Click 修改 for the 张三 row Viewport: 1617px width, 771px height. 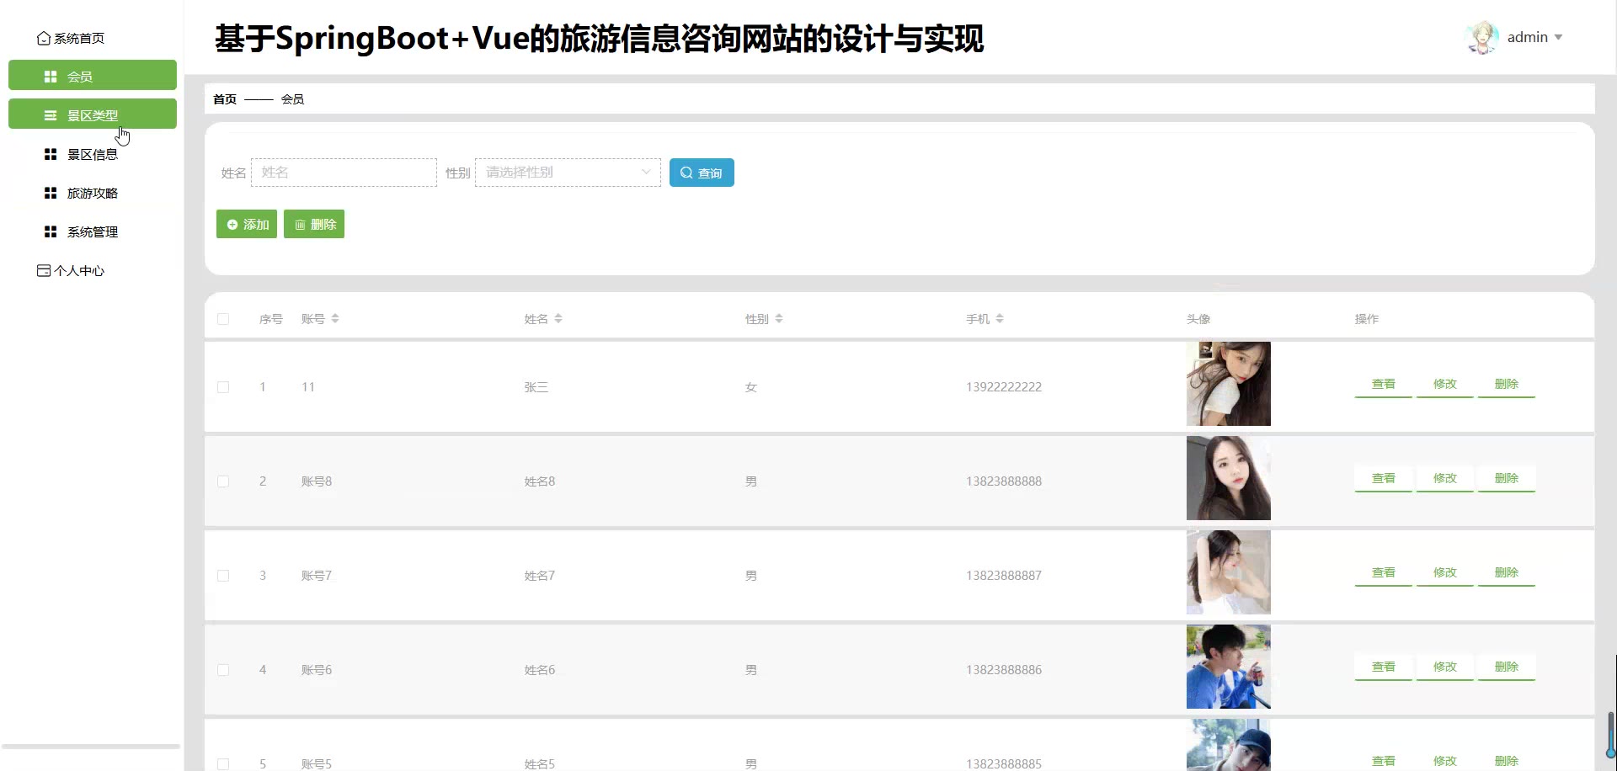click(1445, 385)
